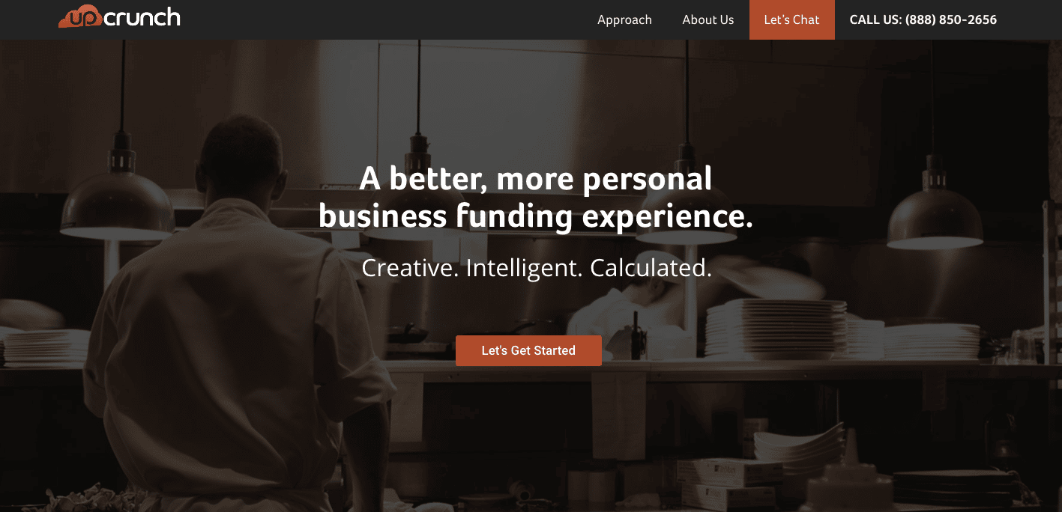Click the word "Intelligent." in the tagline
1062x512 pixels.
524,268
